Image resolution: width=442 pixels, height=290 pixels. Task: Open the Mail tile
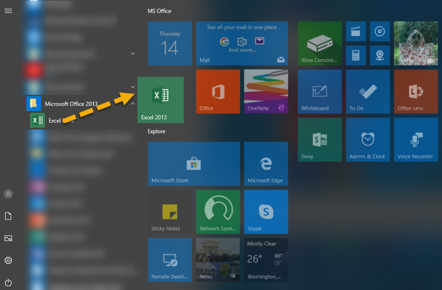(242, 44)
